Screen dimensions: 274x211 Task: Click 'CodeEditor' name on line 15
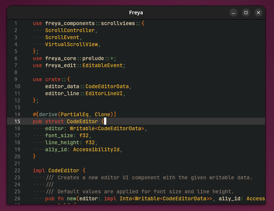click(x=82, y=121)
